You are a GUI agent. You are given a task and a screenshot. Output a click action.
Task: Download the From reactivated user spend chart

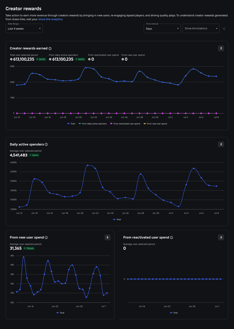pyautogui.click(x=221, y=237)
